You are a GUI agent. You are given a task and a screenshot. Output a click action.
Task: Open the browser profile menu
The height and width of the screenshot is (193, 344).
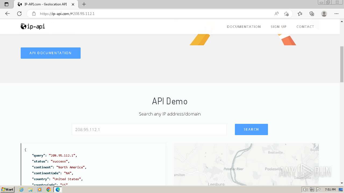(324, 14)
